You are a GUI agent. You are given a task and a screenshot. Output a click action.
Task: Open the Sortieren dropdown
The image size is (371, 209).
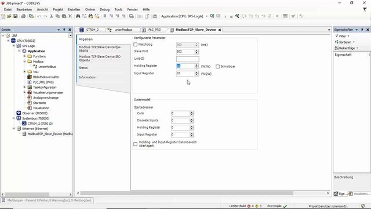(354, 42)
